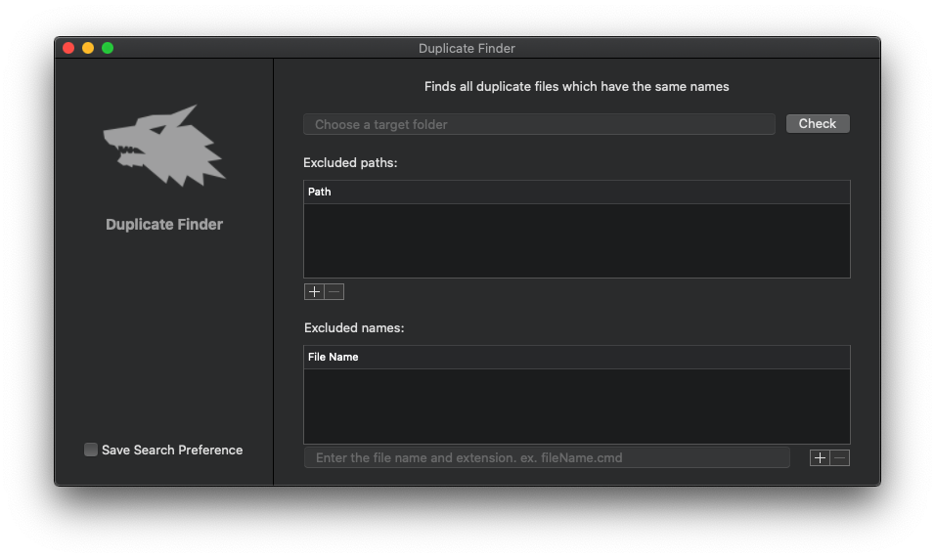The height and width of the screenshot is (558, 935).
Task: Sort by the File Name column header
Action: 576,358
